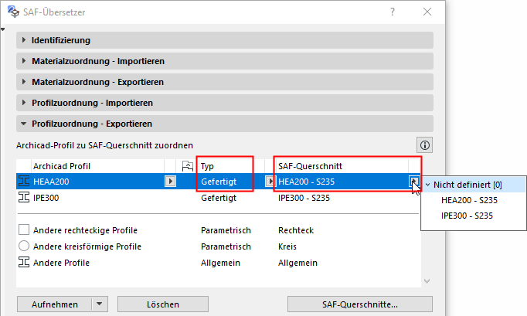This screenshot has height=316, width=527.
Task: Click the 'Andere Profile' I-beam icon
Action: [x=23, y=263]
